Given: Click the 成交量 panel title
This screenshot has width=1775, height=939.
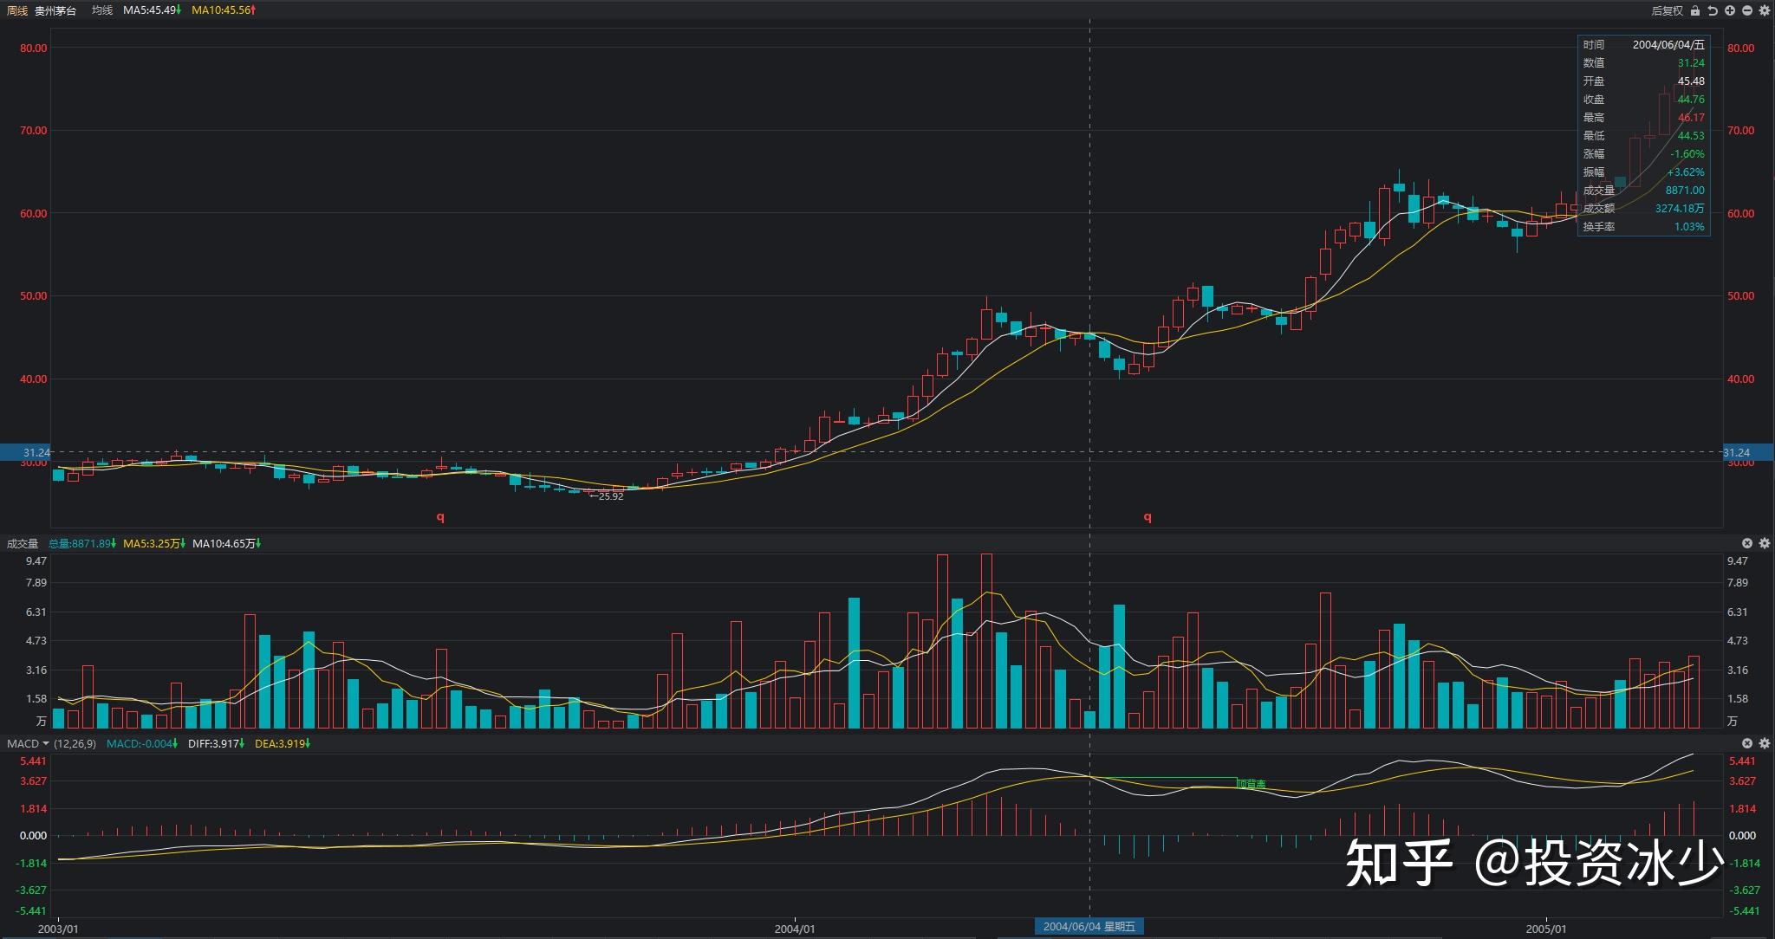Looking at the screenshot, I should point(23,543).
